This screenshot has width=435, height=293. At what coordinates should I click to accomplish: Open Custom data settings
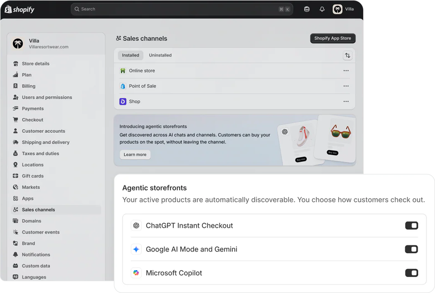pos(56,266)
